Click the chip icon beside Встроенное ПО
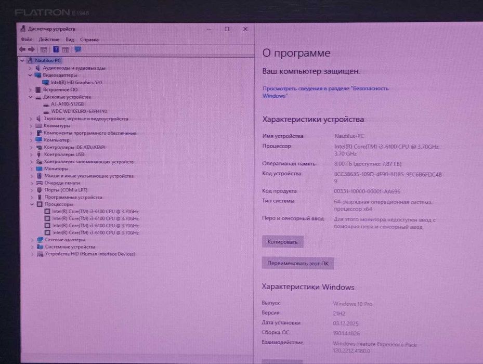Viewport: 483px width, 364px height. pos(38,89)
